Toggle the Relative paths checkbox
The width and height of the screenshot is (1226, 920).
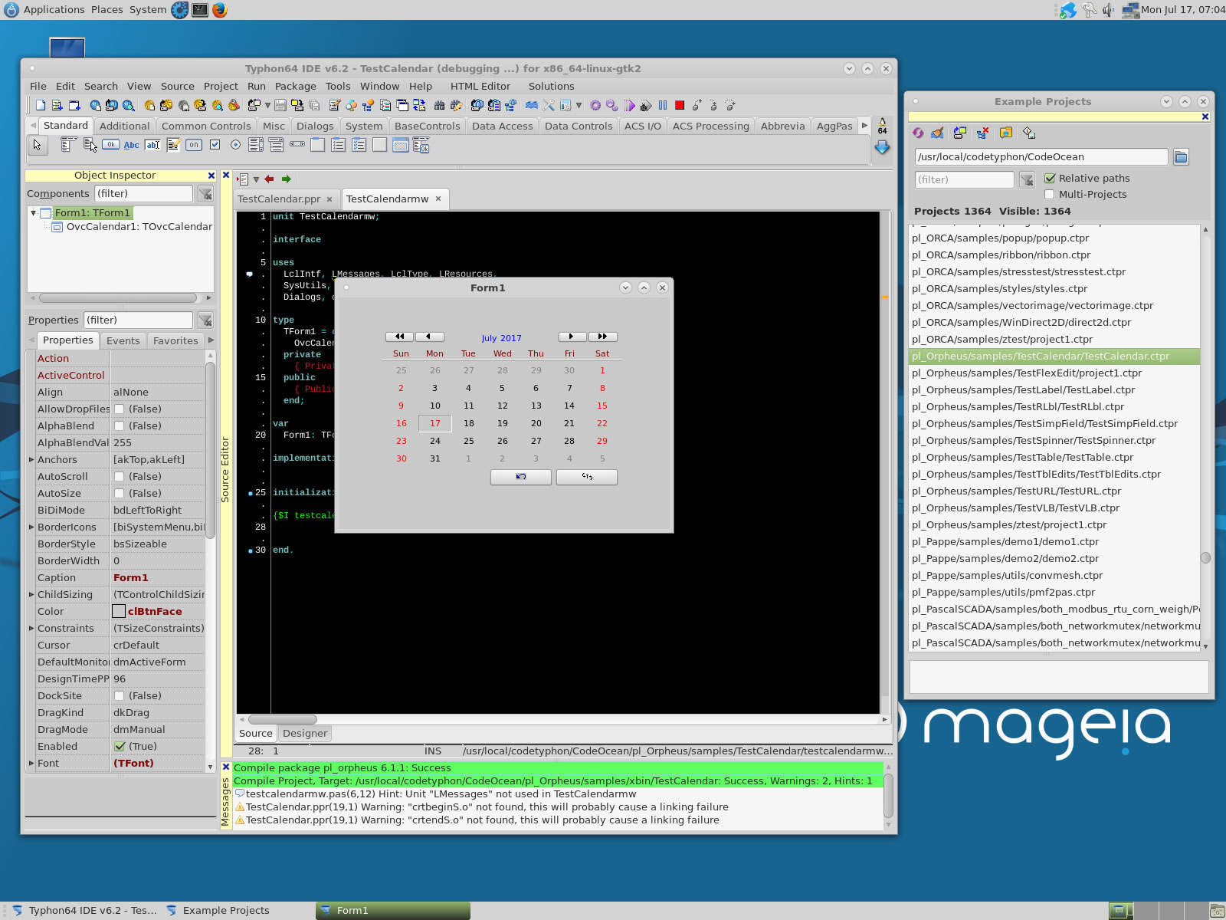1050,178
